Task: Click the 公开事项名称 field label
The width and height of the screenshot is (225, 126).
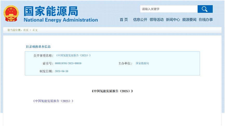Action: (43, 56)
